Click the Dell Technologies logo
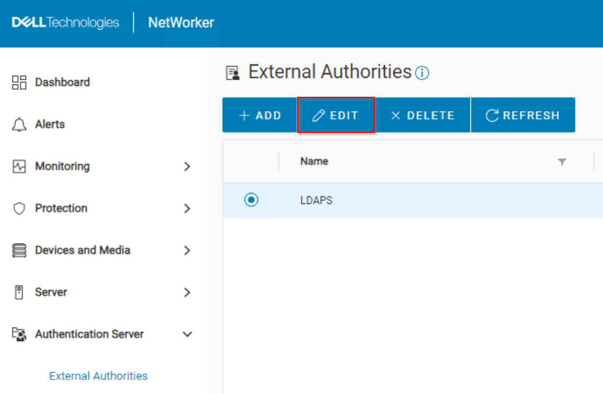The height and width of the screenshot is (394, 603). point(64,22)
